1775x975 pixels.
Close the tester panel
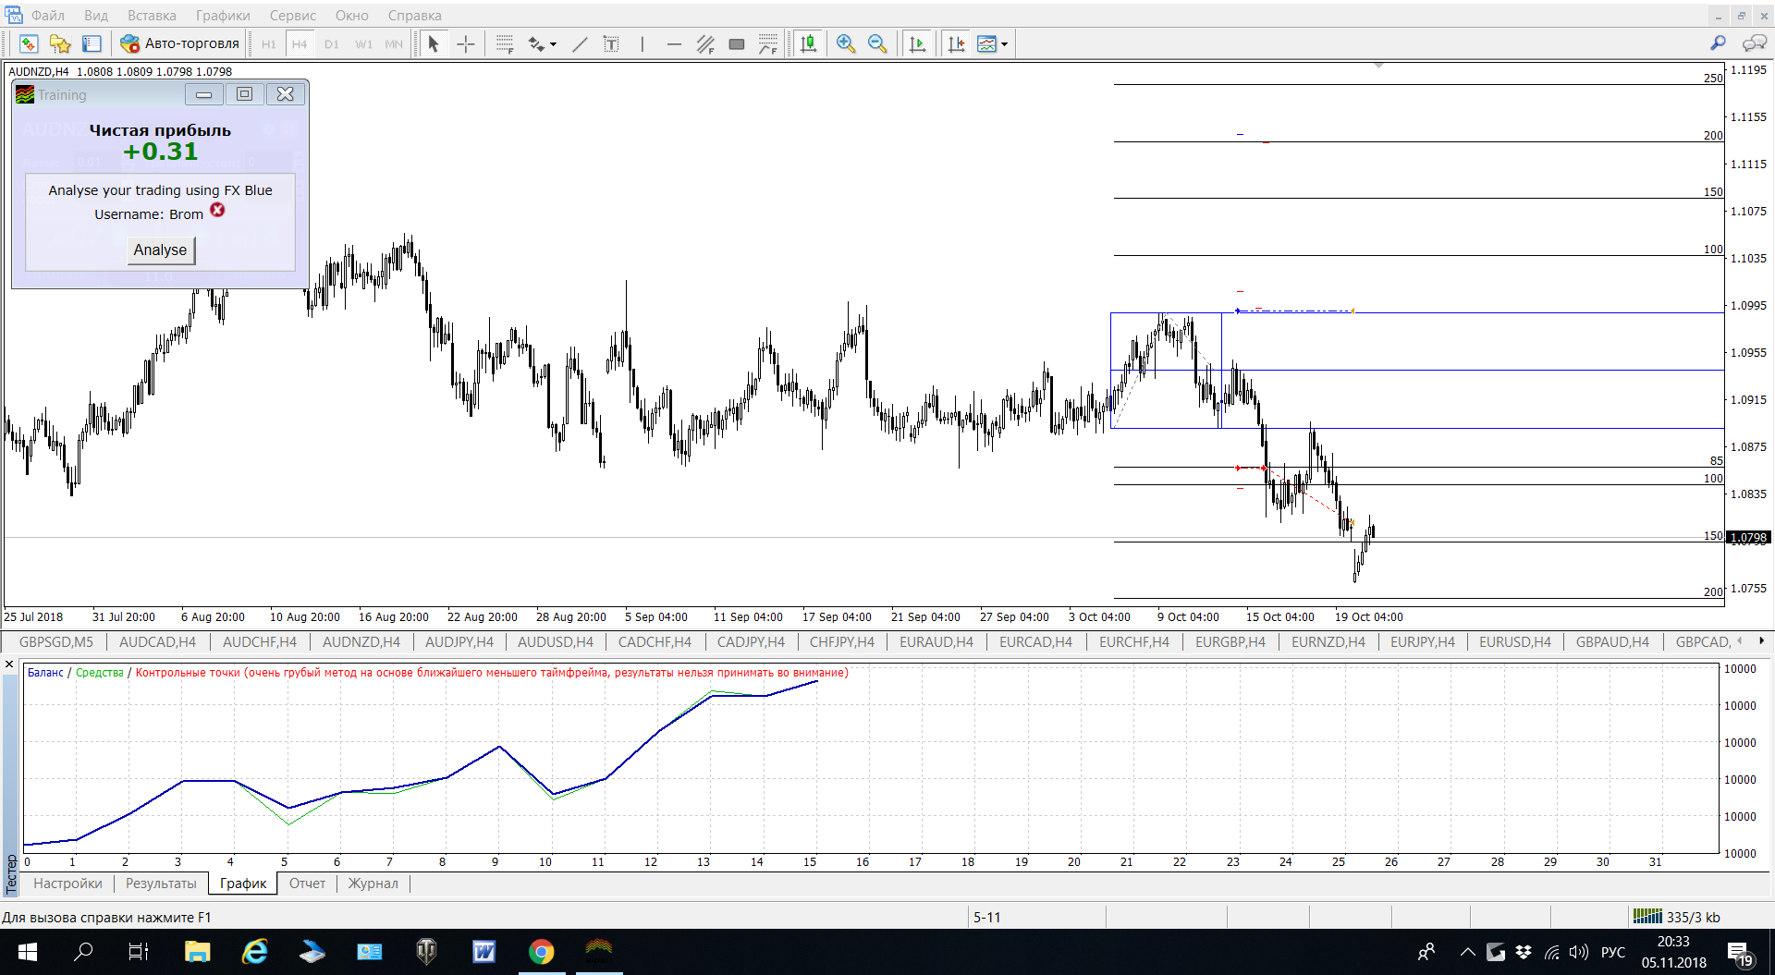(x=9, y=664)
